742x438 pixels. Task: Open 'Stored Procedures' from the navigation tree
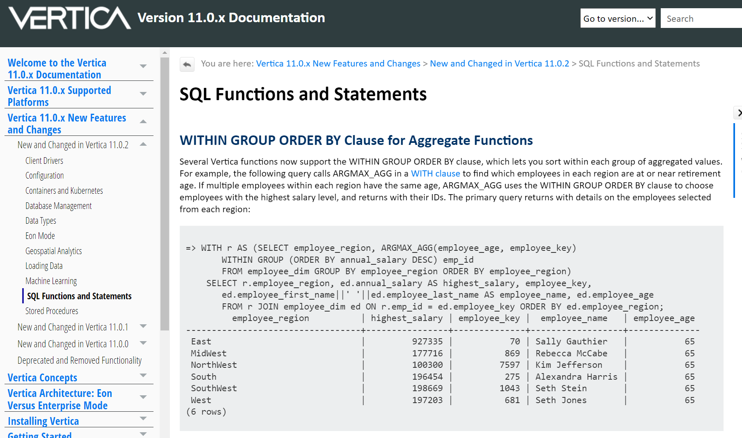tap(52, 311)
